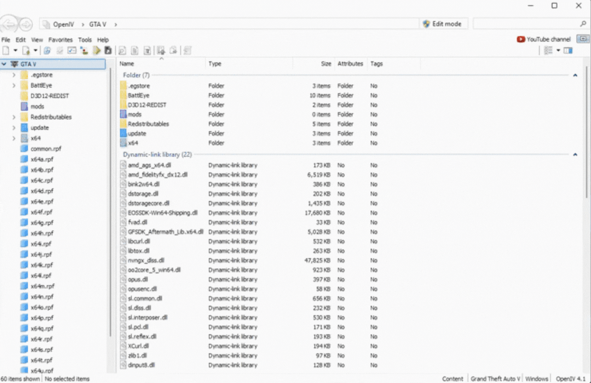Open the New file dropdown arrow

(x=15, y=51)
